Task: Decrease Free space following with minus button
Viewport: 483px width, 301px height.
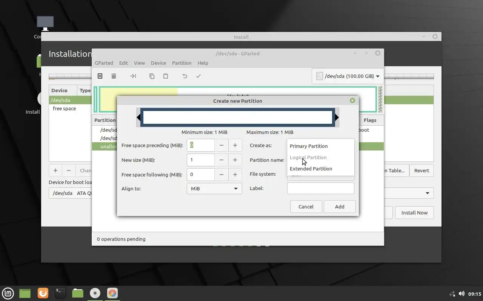Action: click(222, 175)
